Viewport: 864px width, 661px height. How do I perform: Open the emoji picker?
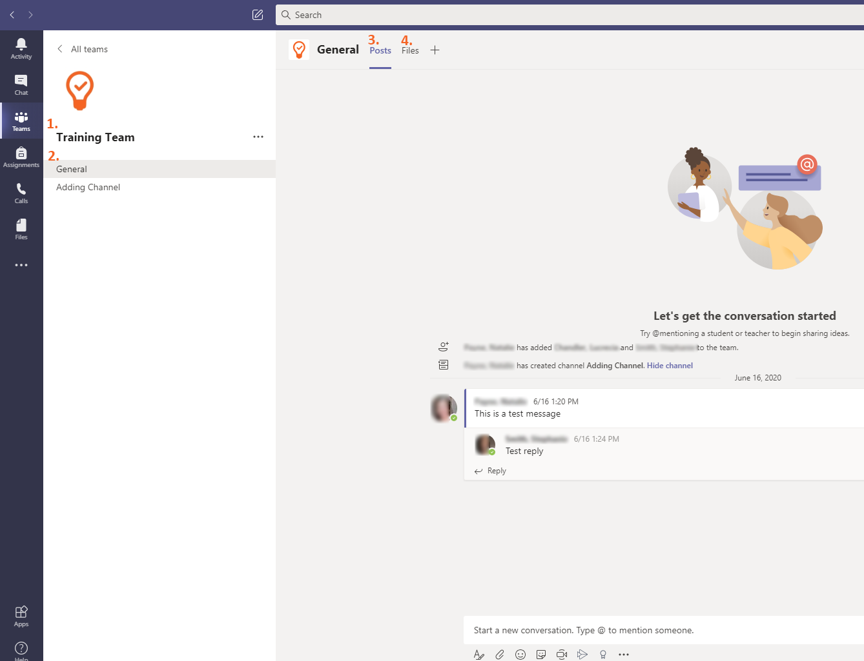[520, 655]
